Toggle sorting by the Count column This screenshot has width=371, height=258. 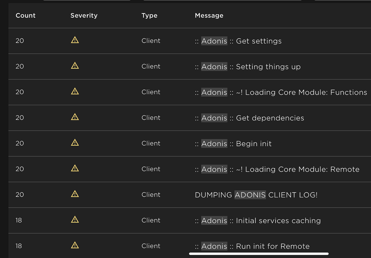tap(26, 16)
